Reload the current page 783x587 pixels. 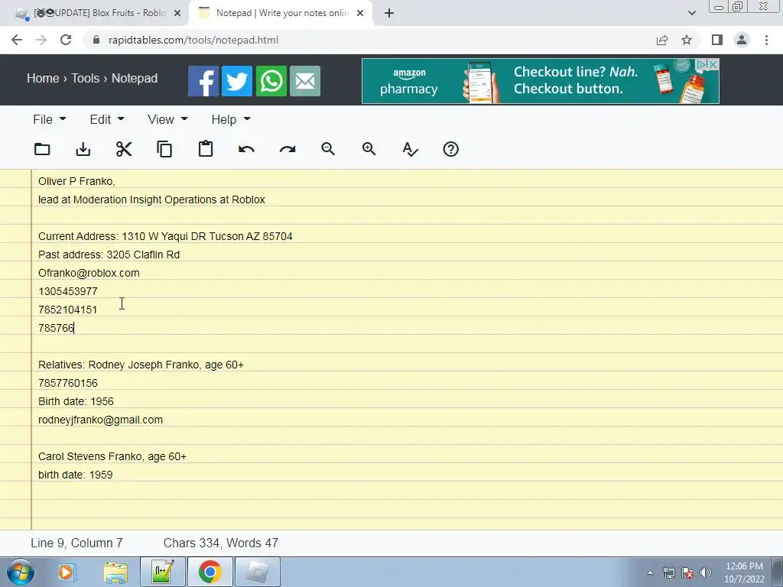[66, 40]
